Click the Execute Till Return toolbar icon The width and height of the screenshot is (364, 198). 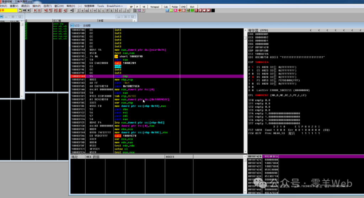coord(65,10)
